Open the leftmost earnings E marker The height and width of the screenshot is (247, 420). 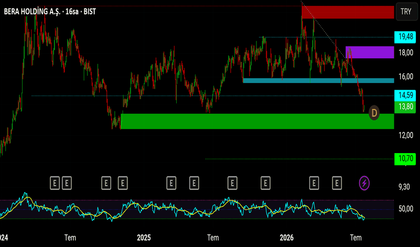point(55,183)
